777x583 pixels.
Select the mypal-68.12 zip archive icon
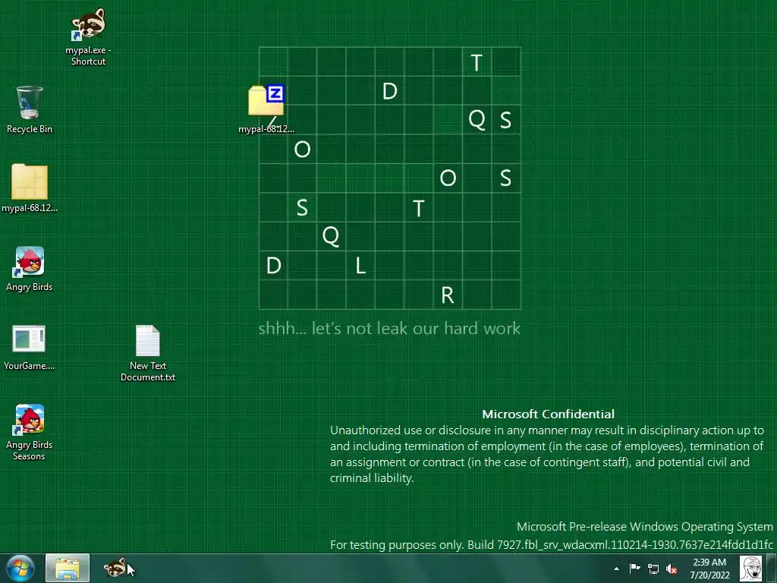[x=266, y=109]
